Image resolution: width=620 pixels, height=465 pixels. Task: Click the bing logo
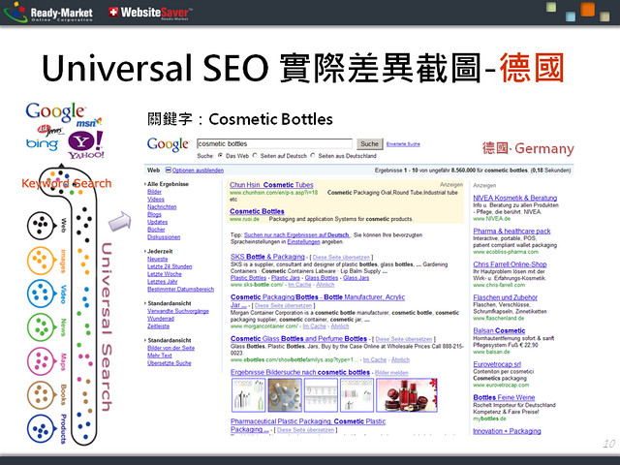(x=42, y=144)
